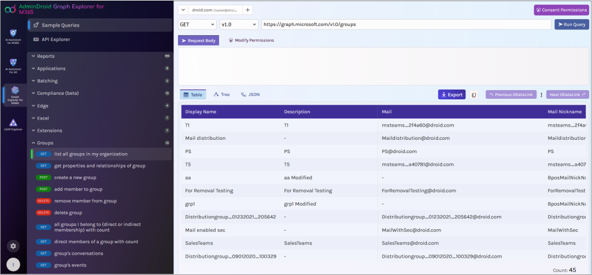Add a new tab with plus icon
This screenshot has height=275, width=592.
pyautogui.click(x=247, y=10)
